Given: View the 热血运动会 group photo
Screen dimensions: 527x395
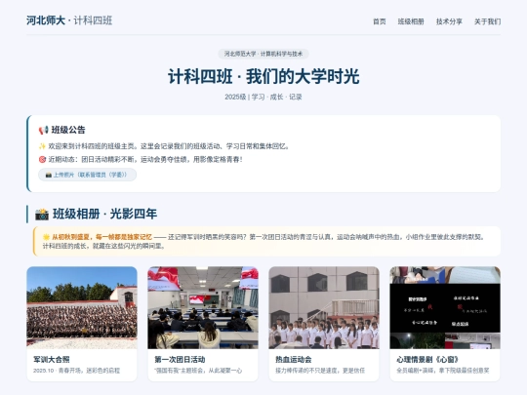Looking at the screenshot, I should [x=324, y=307].
